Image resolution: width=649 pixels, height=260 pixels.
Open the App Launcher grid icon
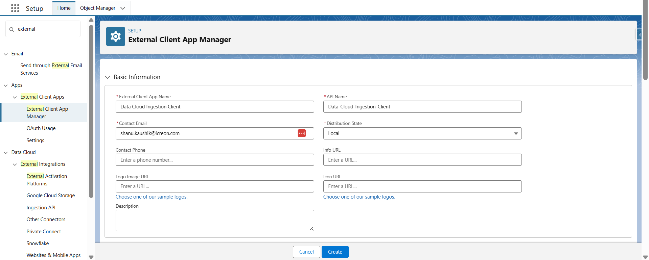(15, 8)
